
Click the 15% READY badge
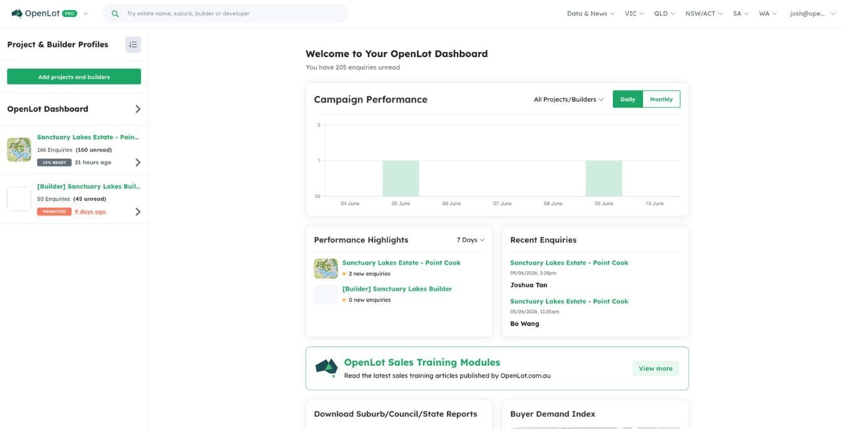54,162
